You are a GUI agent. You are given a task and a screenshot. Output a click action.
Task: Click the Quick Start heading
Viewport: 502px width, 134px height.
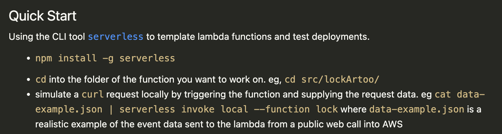pyautogui.click(x=43, y=16)
